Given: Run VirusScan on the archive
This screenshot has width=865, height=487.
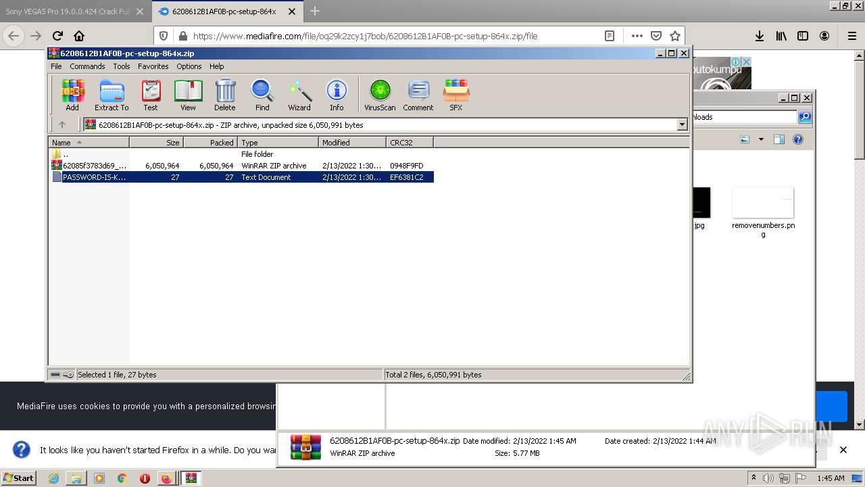Looking at the screenshot, I should [x=380, y=95].
